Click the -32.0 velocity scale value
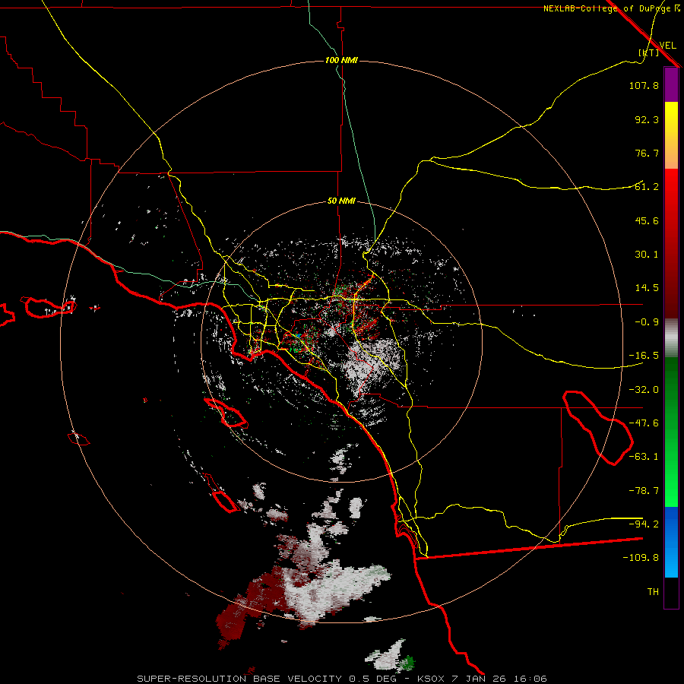Screen dimensions: 684x684 [x=644, y=390]
